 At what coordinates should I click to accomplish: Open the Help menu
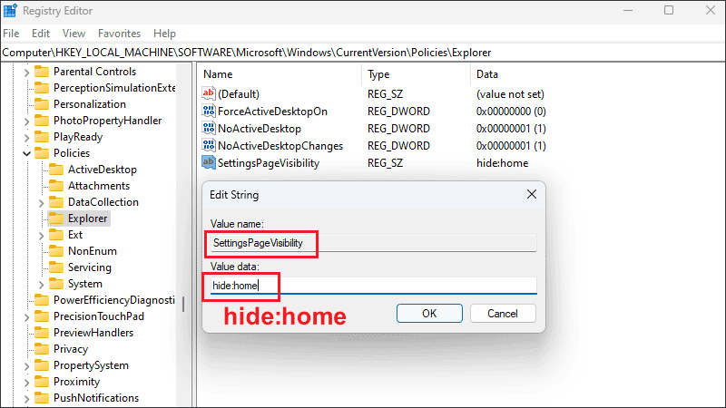(164, 34)
